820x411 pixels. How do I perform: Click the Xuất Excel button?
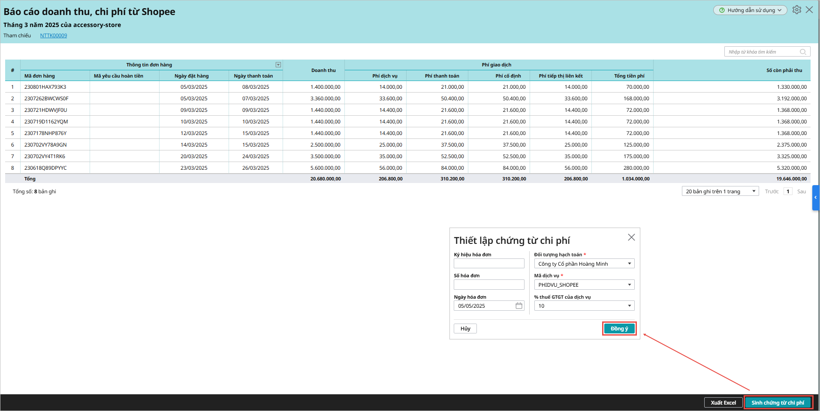[x=723, y=402]
